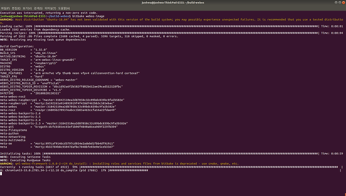Minimize the terminal window
The width and height of the screenshot is (346, 196).
pos(336,3)
